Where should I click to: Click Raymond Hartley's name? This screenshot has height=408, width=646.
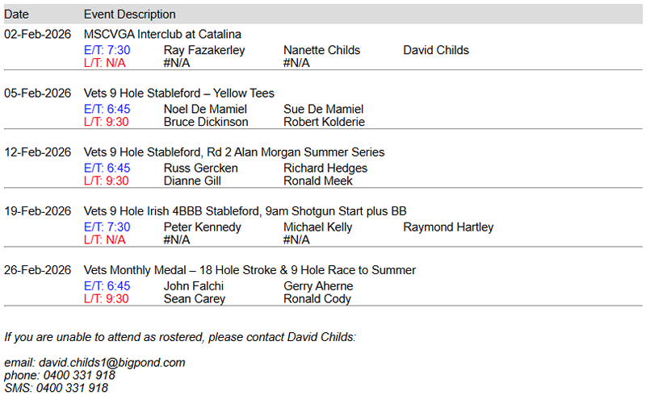[x=448, y=227]
